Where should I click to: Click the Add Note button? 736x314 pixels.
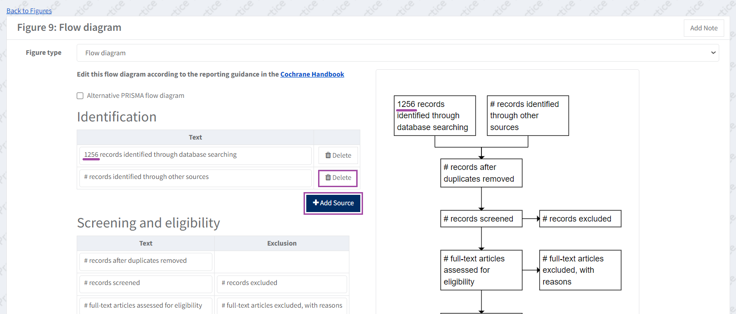point(703,28)
